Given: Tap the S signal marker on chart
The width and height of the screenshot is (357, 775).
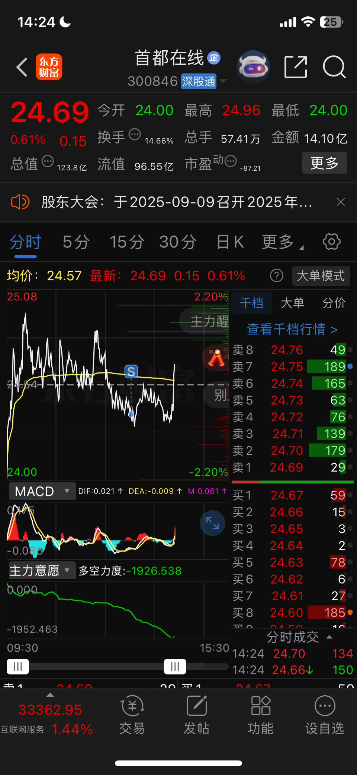Looking at the screenshot, I should click(x=131, y=372).
